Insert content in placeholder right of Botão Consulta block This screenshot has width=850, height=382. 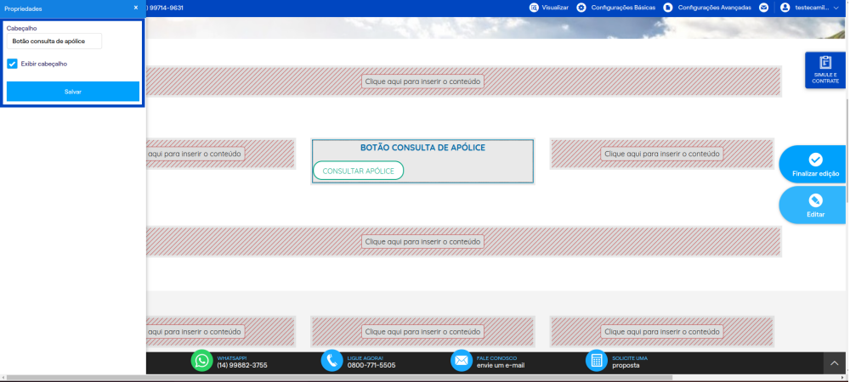(x=662, y=154)
